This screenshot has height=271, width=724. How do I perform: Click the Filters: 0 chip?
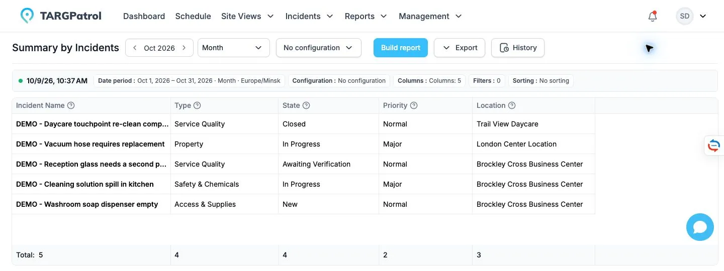(x=487, y=81)
